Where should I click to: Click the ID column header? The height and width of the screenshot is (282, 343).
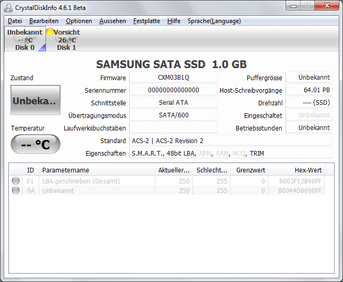point(30,170)
